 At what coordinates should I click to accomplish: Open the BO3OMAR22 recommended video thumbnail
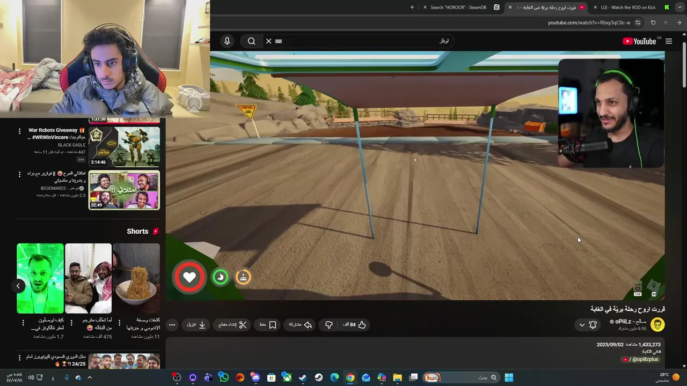tap(124, 190)
